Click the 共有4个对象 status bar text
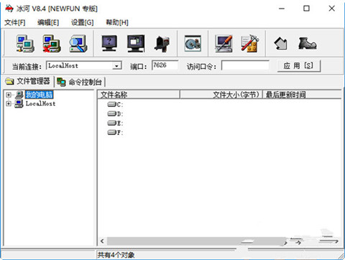Viewport: 345px width, 260px height. pos(116,255)
